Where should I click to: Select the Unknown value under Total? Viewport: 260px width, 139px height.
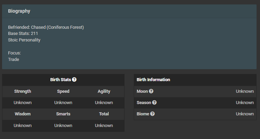tap(104, 125)
